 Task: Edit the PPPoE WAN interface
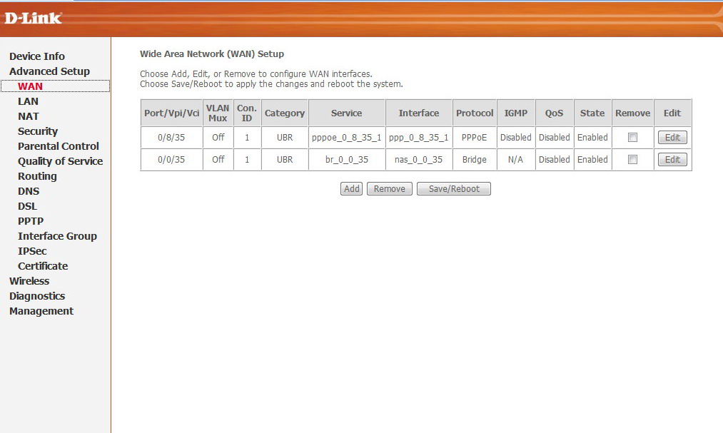pyautogui.click(x=672, y=138)
